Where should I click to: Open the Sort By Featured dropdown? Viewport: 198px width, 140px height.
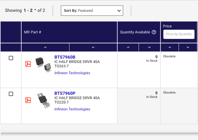coord(92,11)
